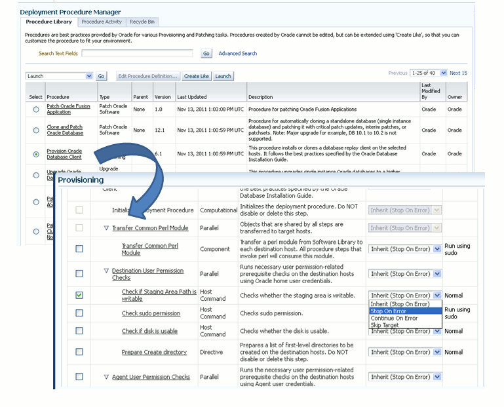Collapse the Agent User Permission Checks step
Image resolution: width=504 pixels, height=407 pixels.
pyautogui.click(x=106, y=377)
